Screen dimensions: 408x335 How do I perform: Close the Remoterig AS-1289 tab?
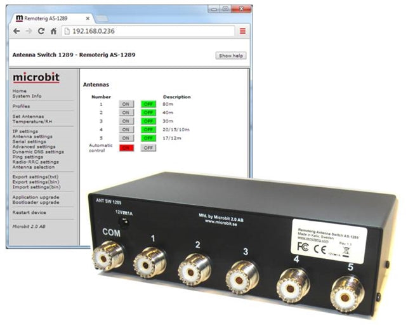[88, 18]
